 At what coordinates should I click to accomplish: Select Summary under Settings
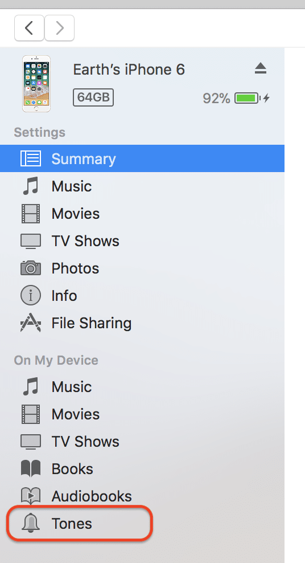[x=142, y=158]
